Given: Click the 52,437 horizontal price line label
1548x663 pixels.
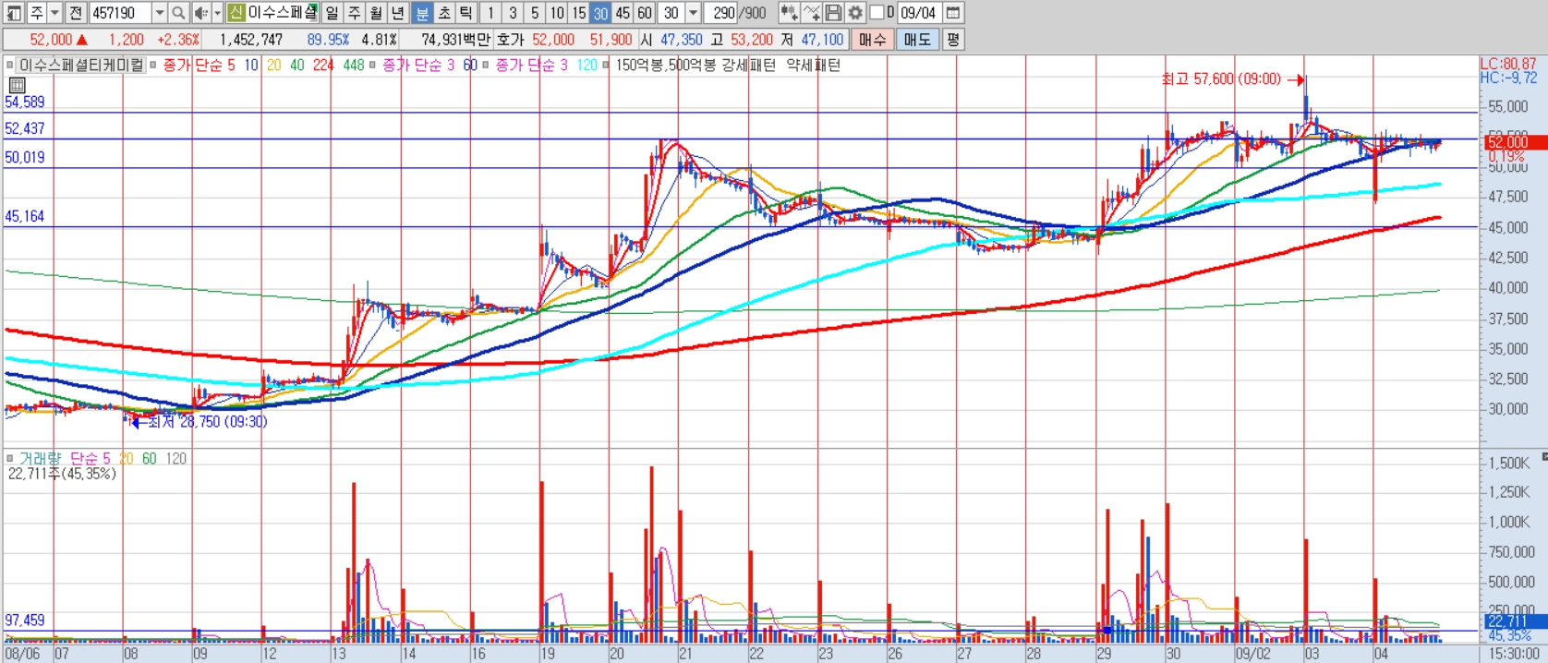Looking at the screenshot, I should (25, 128).
